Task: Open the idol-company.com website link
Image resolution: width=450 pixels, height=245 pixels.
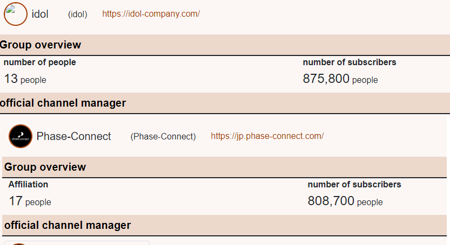Action: [x=151, y=14]
